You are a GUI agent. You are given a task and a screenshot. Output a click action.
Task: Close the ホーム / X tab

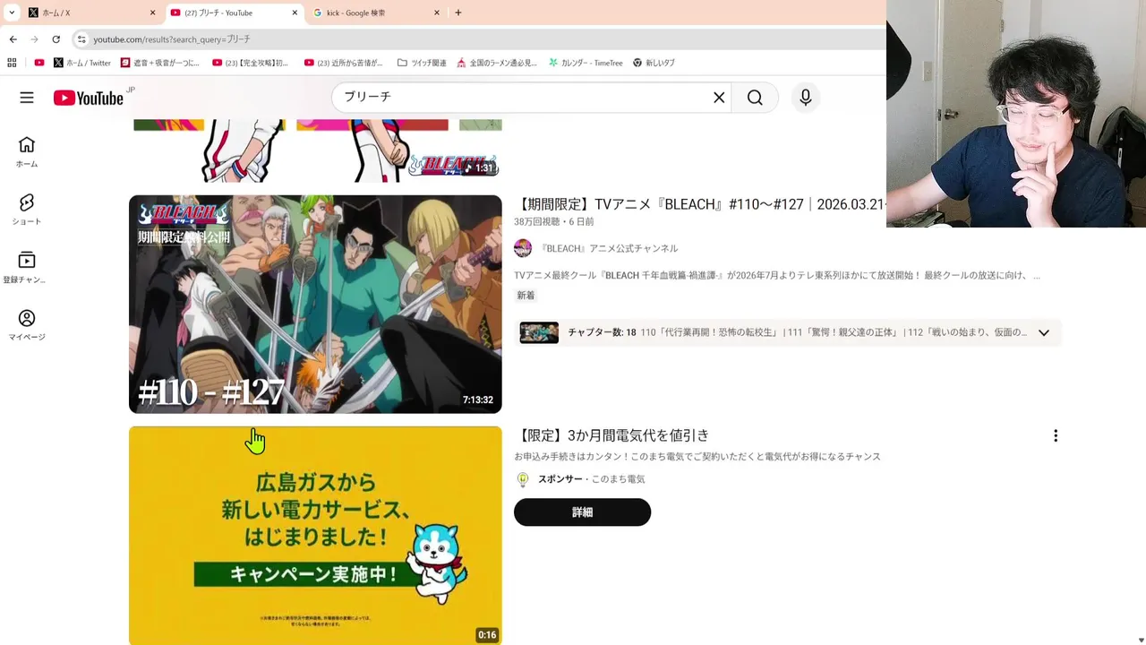(x=152, y=13)
